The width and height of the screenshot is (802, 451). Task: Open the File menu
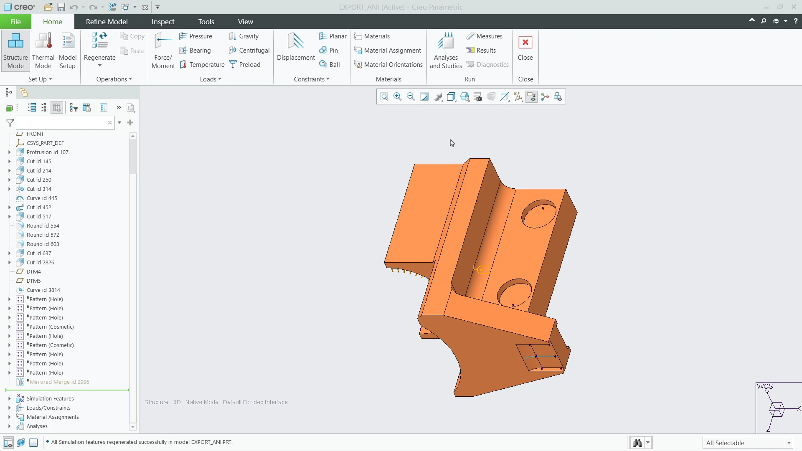pyautogui.click(x=15, y=22)
